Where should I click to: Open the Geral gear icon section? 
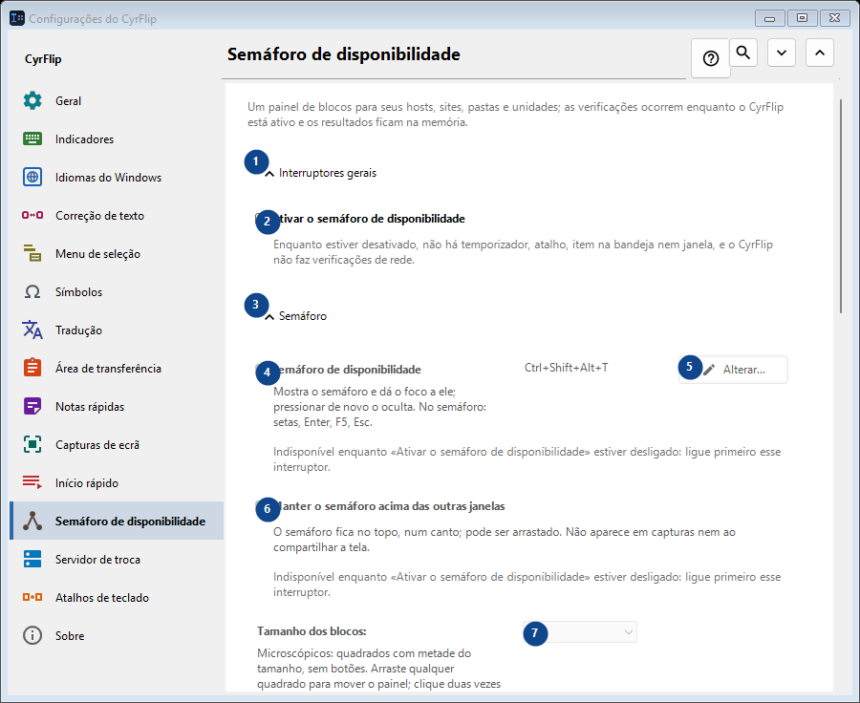tap(32, 101)
